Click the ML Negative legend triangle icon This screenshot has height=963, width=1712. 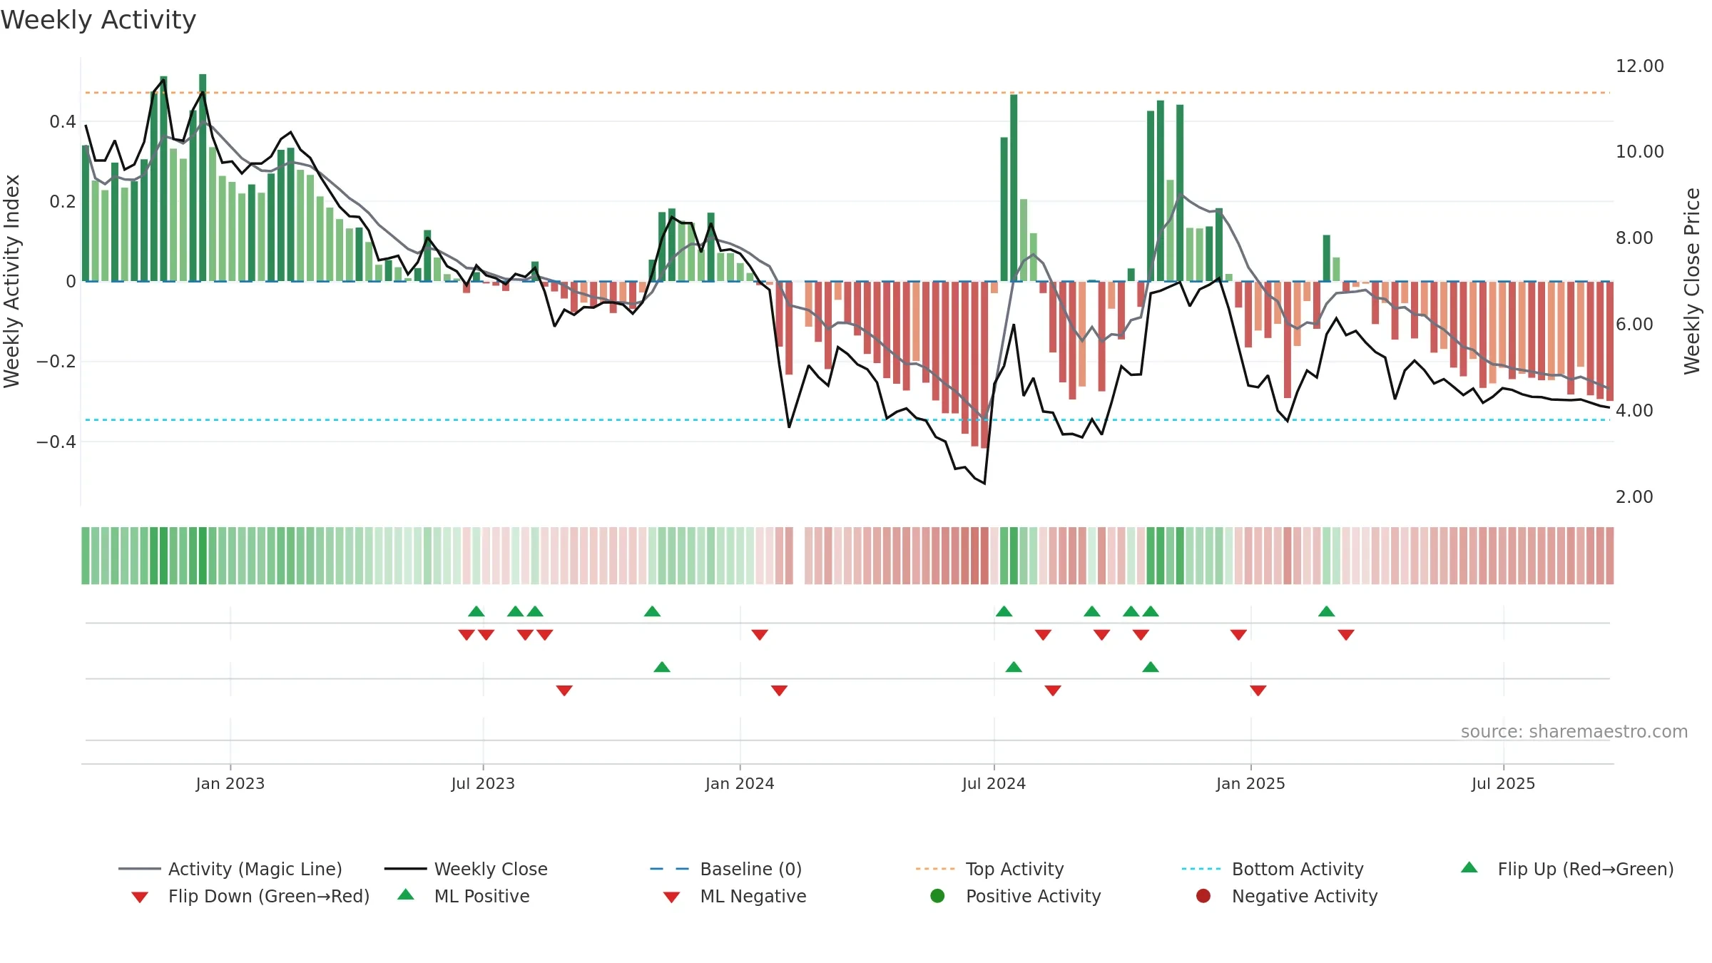(x=671, y=897)
